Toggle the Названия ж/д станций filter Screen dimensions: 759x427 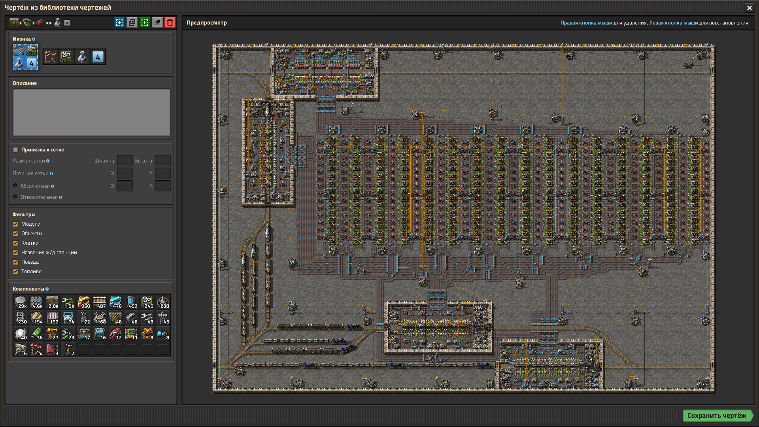(x=15, y=252)
